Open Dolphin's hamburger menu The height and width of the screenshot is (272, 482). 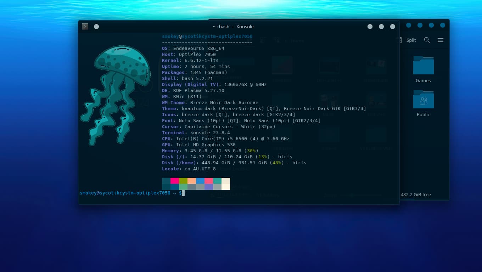(x=441, y=40)
